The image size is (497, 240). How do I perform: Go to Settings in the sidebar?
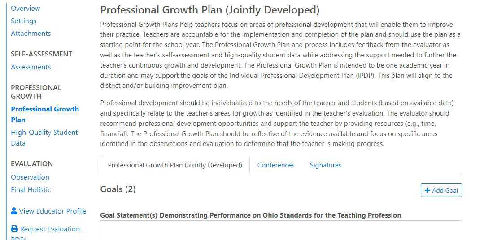click(23, 21)
